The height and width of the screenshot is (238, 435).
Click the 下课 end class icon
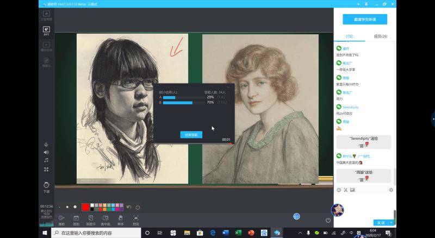46,186
